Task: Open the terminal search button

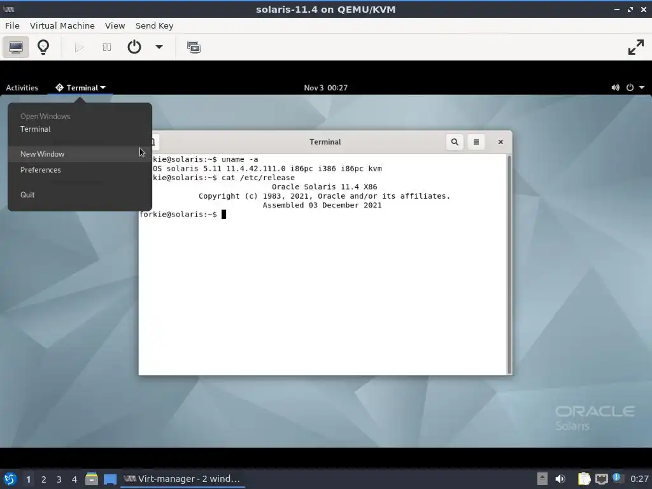Action: [x=455, y=142]
